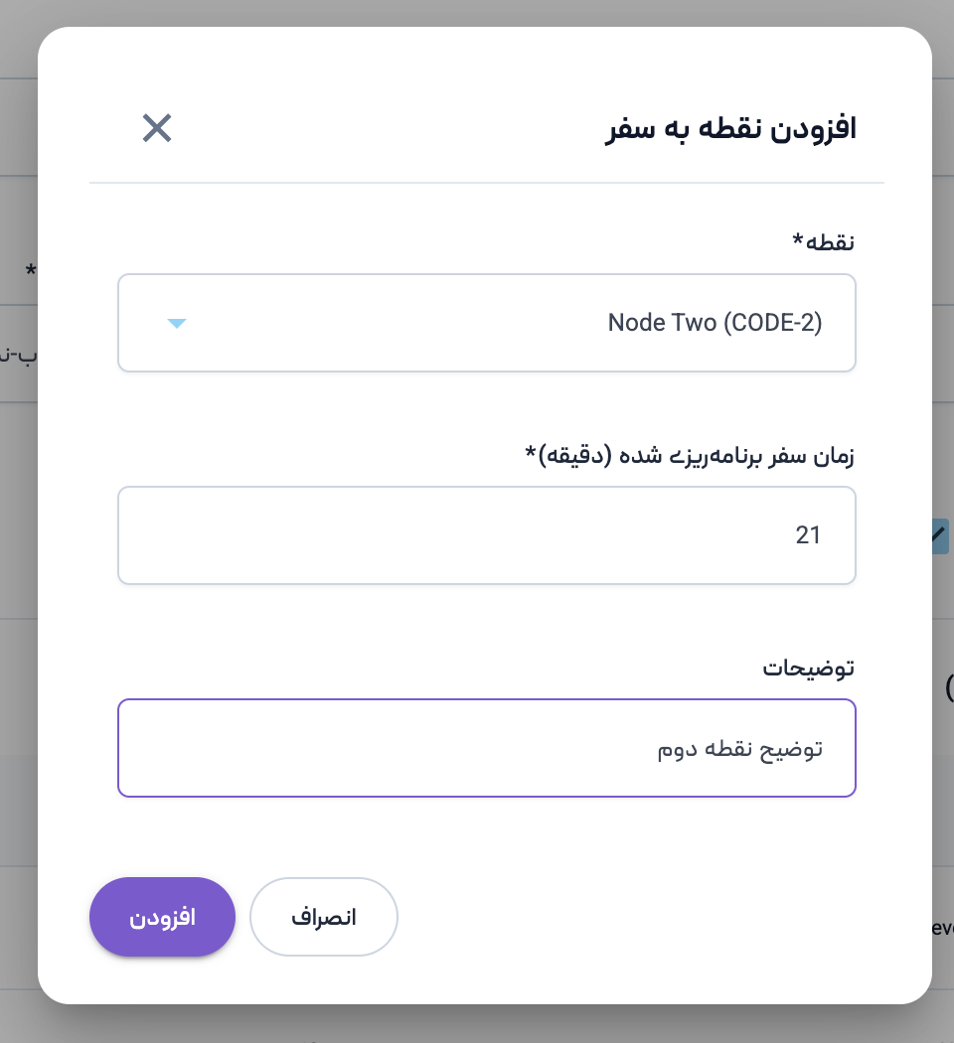Click the توضیحات label above the text box
The height and width of the screenshot is (1043, 954).
pos(808,669)
